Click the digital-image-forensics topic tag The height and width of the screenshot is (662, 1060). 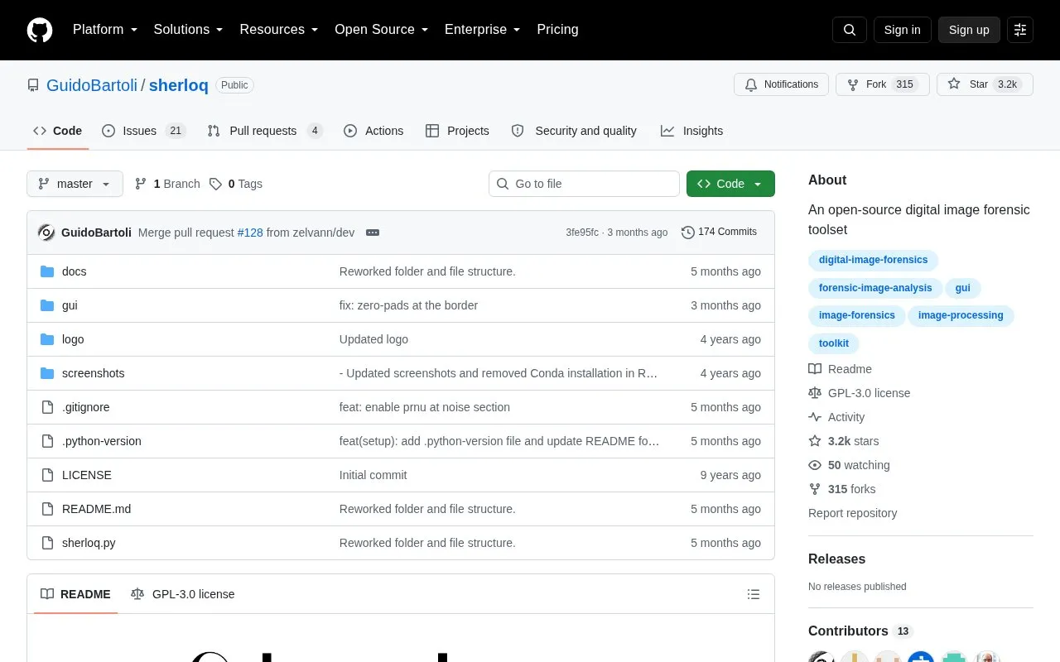pyautogui.click(x=873, y=260)
